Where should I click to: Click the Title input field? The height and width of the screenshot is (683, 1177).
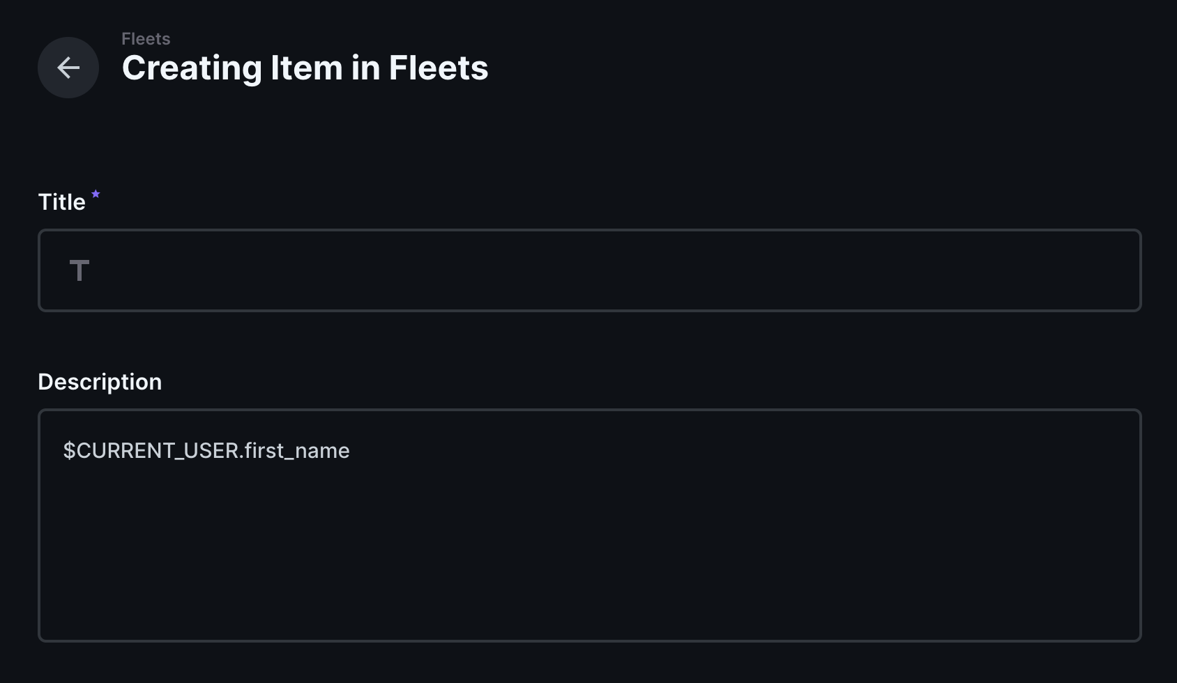point(589,270)
